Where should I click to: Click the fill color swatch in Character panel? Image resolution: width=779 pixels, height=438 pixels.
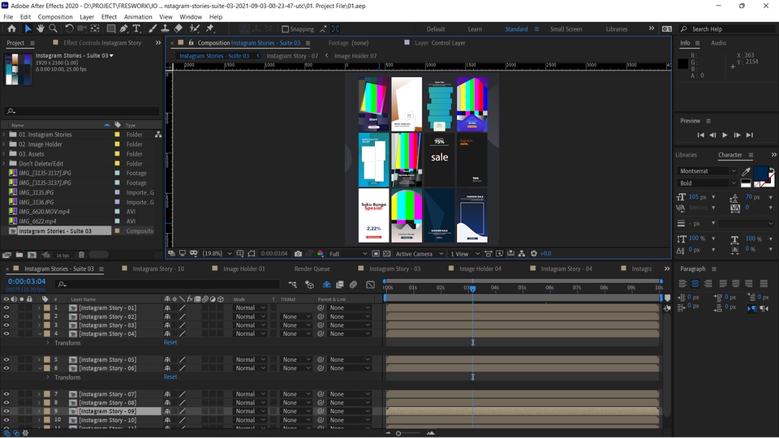[x=761, y=172]
